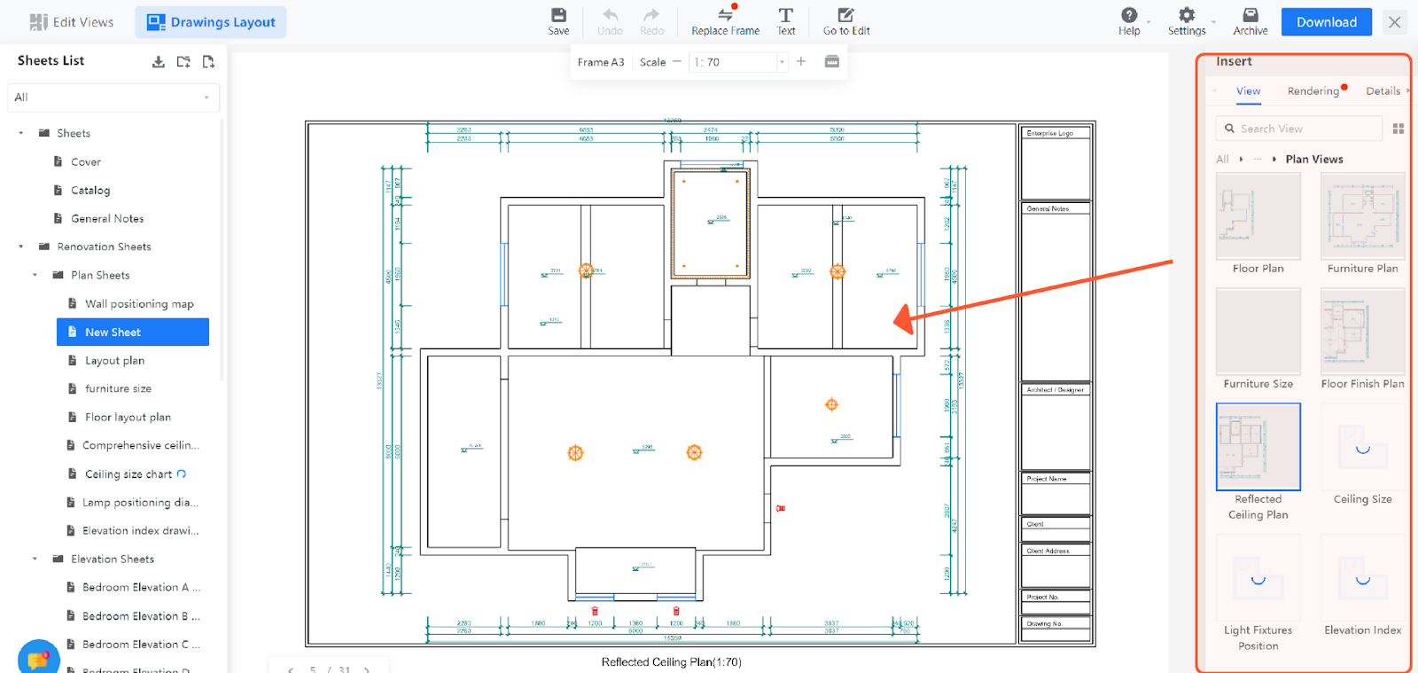The image size is (1418, 673).
Task: Open the All sheets filter dropdown
Action: pos(113,98)
